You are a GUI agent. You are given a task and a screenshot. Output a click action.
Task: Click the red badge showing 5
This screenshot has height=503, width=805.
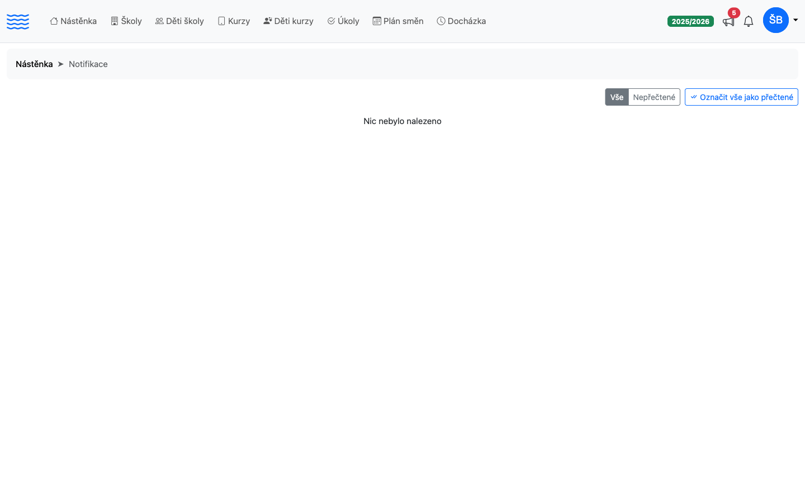pos(734,13)
